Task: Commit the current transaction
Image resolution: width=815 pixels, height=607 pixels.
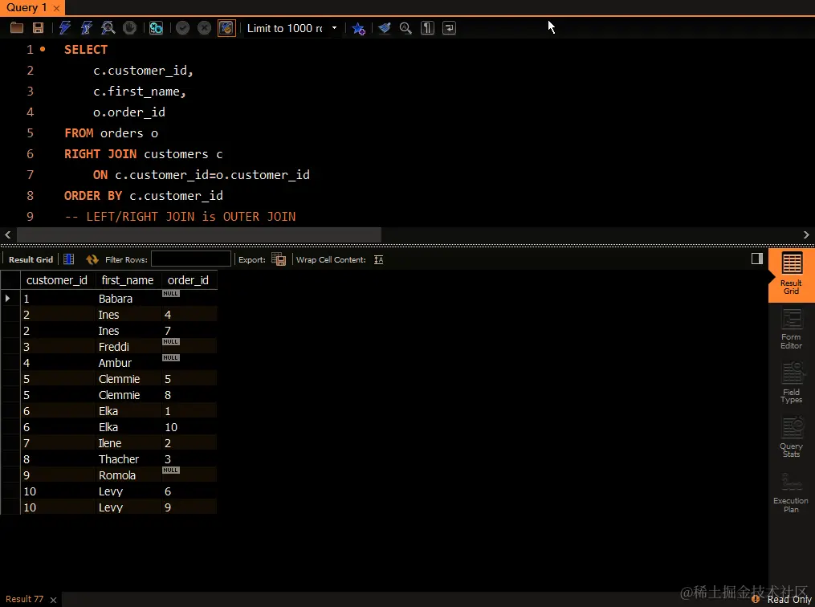Action: [x=182, y=28]
